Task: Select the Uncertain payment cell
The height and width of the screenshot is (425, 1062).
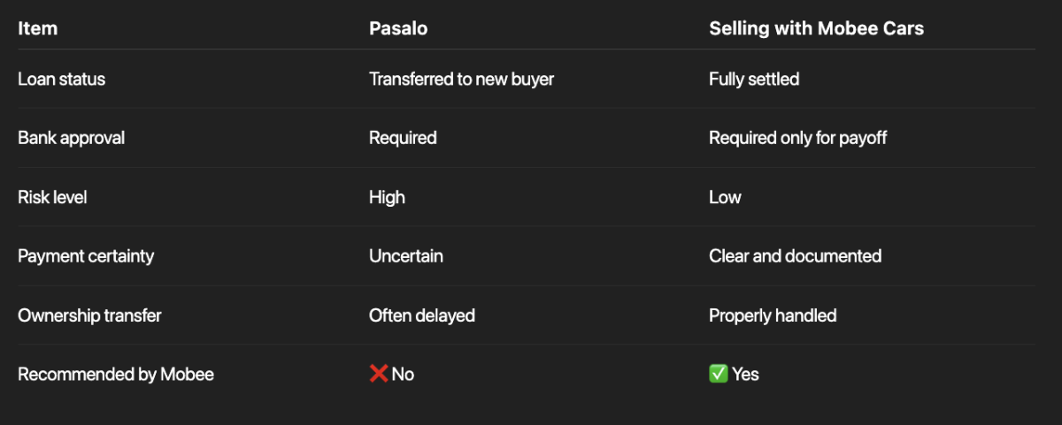Action: [x=406, y=256]
